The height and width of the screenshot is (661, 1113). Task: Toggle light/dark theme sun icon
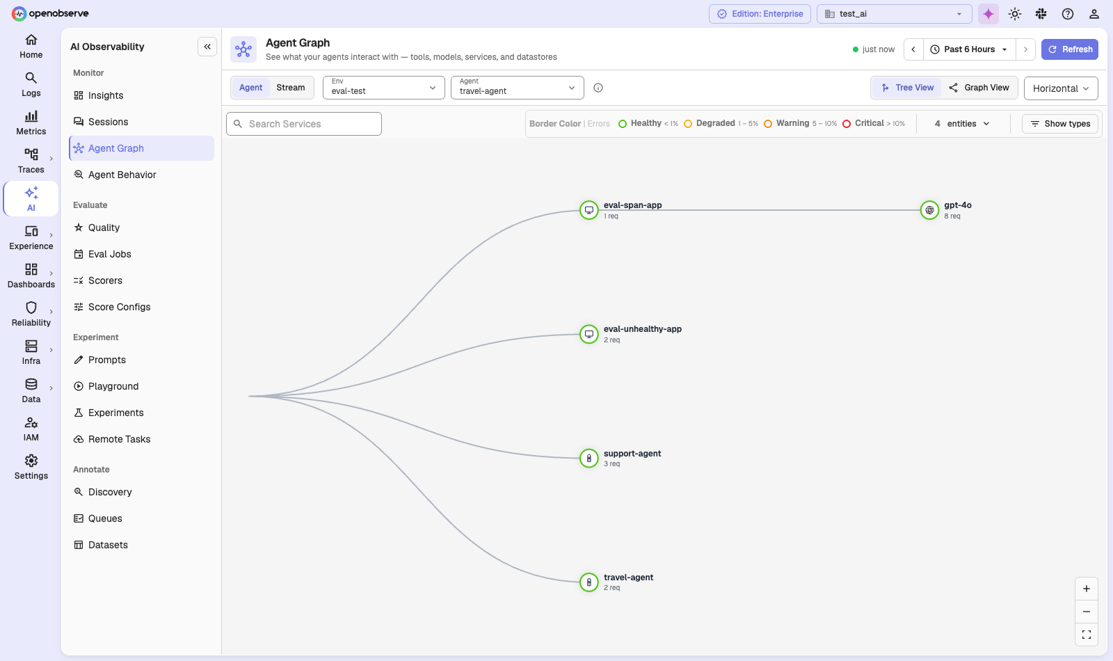(x=1015, y=14)
